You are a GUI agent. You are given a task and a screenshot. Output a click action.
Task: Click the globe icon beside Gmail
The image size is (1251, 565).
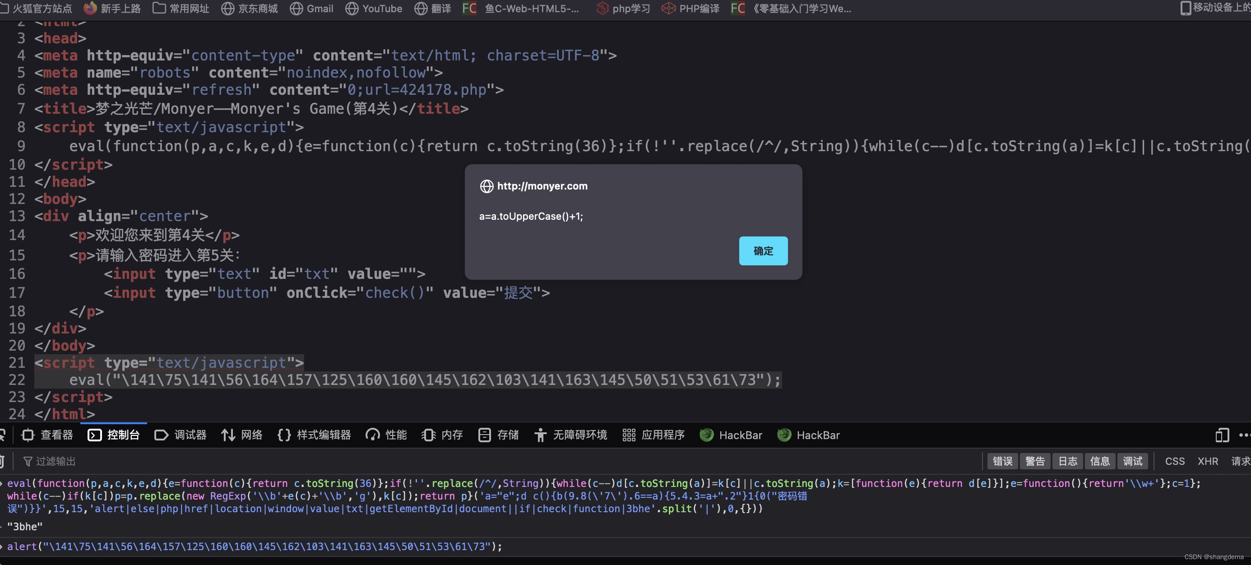coord(296,8)
